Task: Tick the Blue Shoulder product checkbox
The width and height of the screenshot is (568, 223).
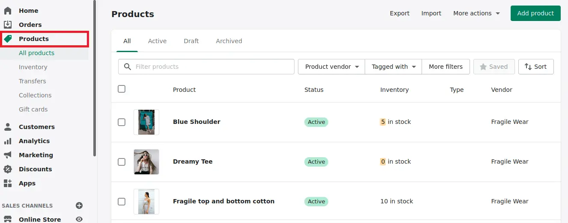Action: [x=122, y=122]
